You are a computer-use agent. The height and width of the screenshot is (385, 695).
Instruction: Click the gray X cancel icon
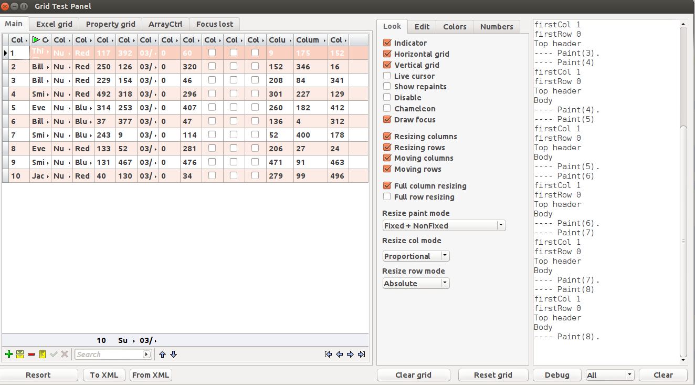[65, 355]
